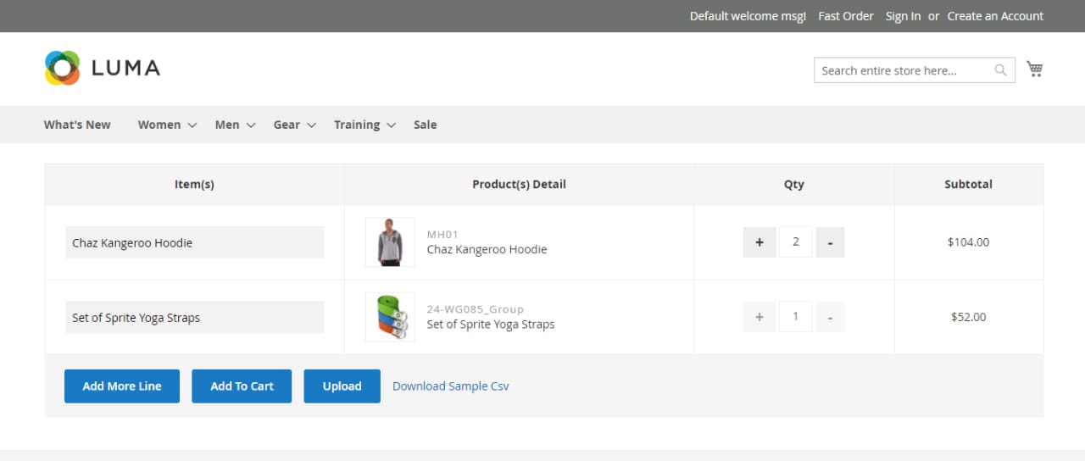Go to the Sale menu item
The image size is (1085, 461).
tap(425, 125)
